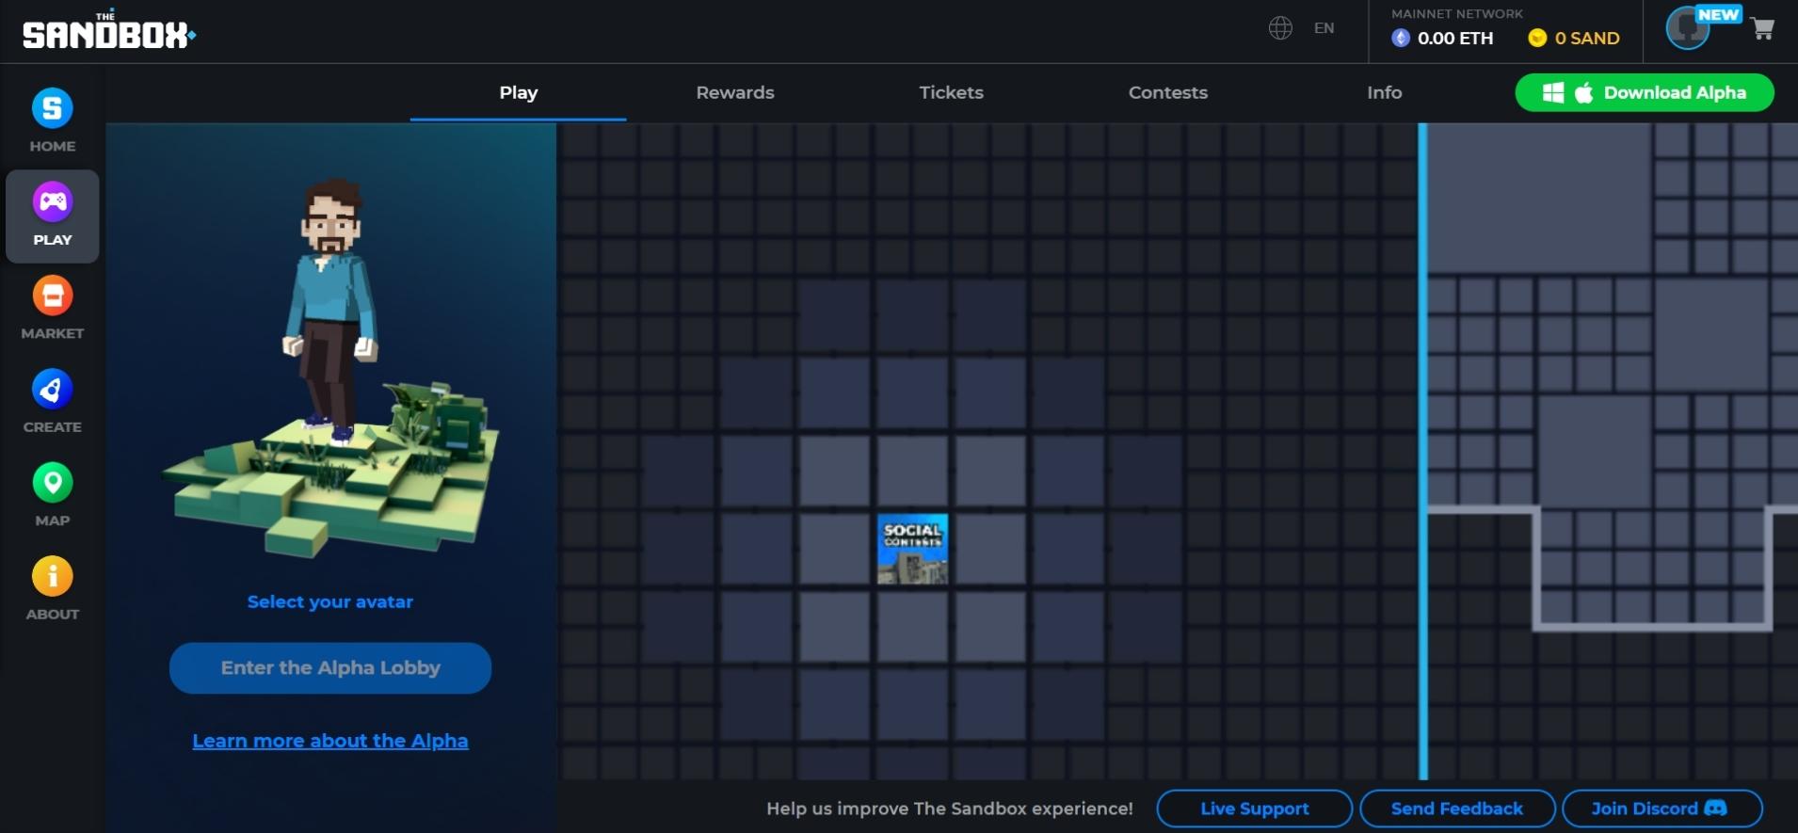Click the 0.00 ETH balance

click(1455, 39)
